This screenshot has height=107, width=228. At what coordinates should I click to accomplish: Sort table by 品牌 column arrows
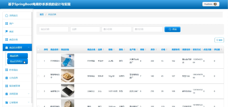point(103,50)
